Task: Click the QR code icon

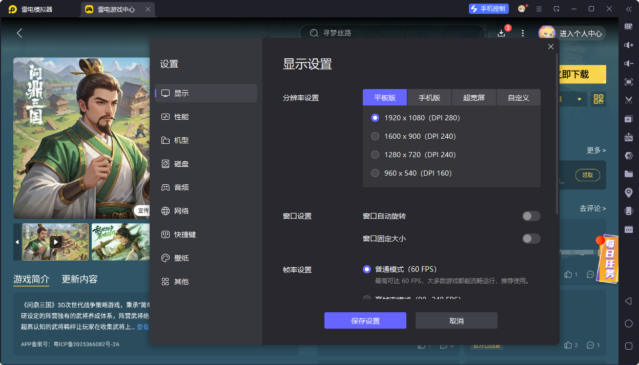Action: [599, 99]
